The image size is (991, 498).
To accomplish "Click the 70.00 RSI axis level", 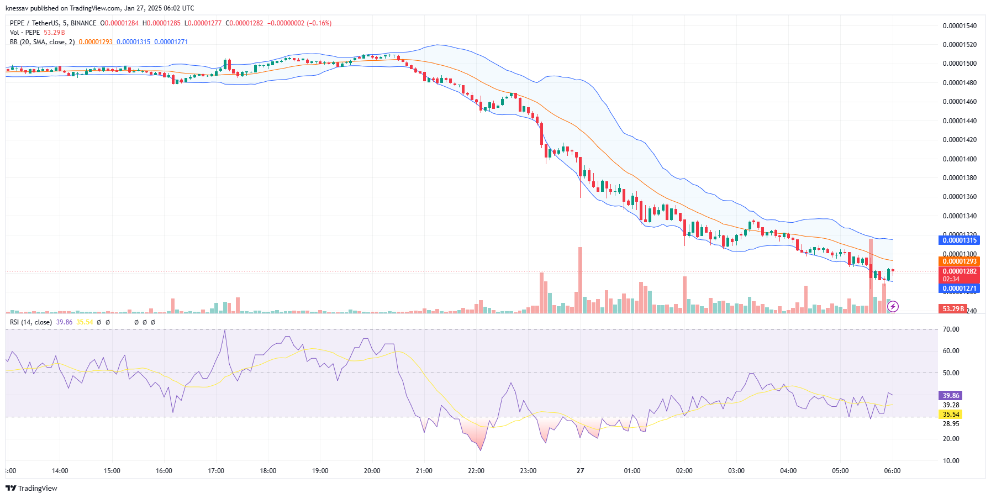I will point(951,329).
